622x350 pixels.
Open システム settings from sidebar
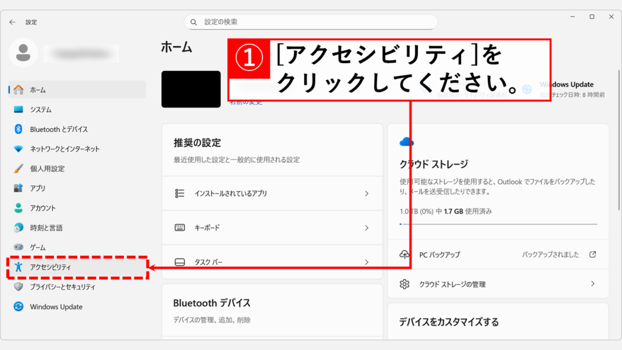(x=41, y=110)
